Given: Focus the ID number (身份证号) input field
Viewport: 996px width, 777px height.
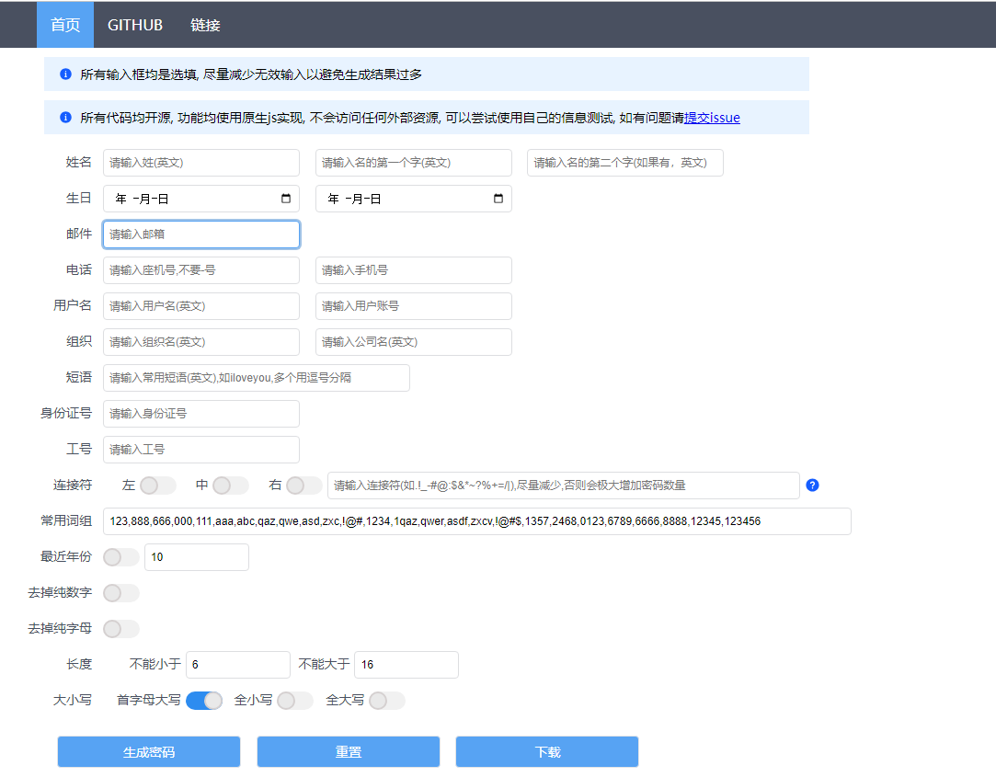Looking at the screenshot, I should coord(201,414).
